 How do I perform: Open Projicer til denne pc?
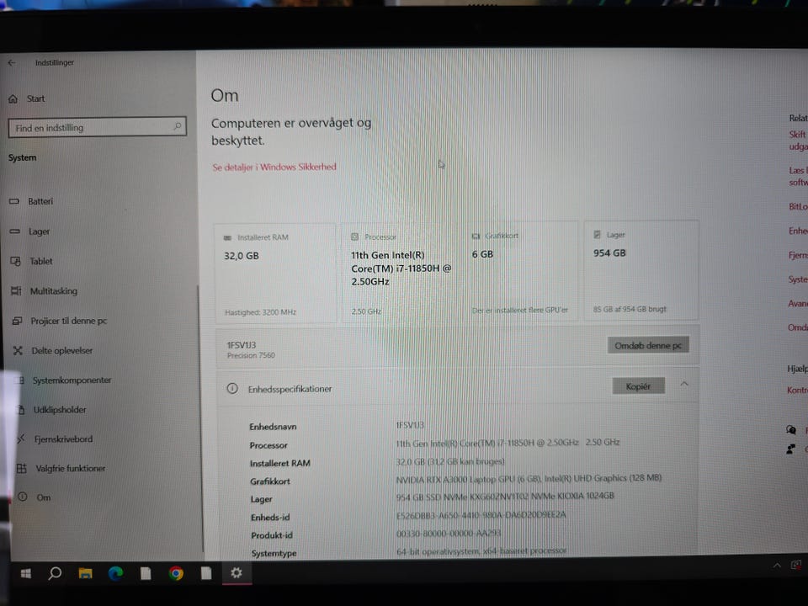[68, 321]
